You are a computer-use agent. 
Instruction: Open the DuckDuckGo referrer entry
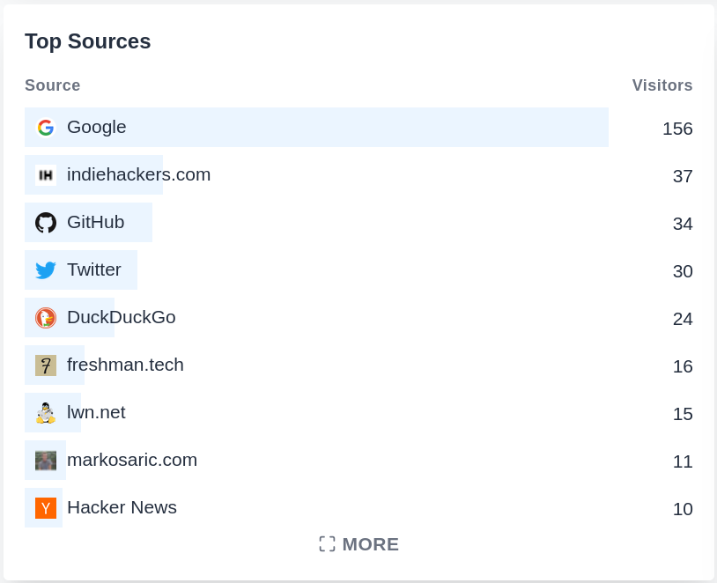121,317
